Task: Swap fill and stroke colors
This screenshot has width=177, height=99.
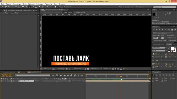Action: coord(175,47)
